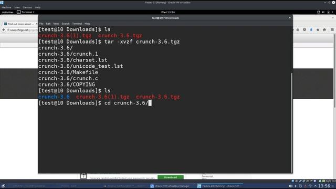Click 'crunch-3.6/Makefile' line in terminal output
The width and height of the screenshot is (336, 189).
click(68, 72)
